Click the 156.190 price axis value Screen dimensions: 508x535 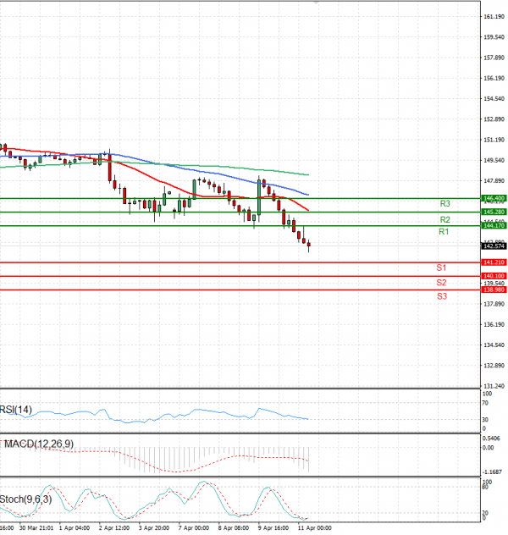click(x=494, y=79)
